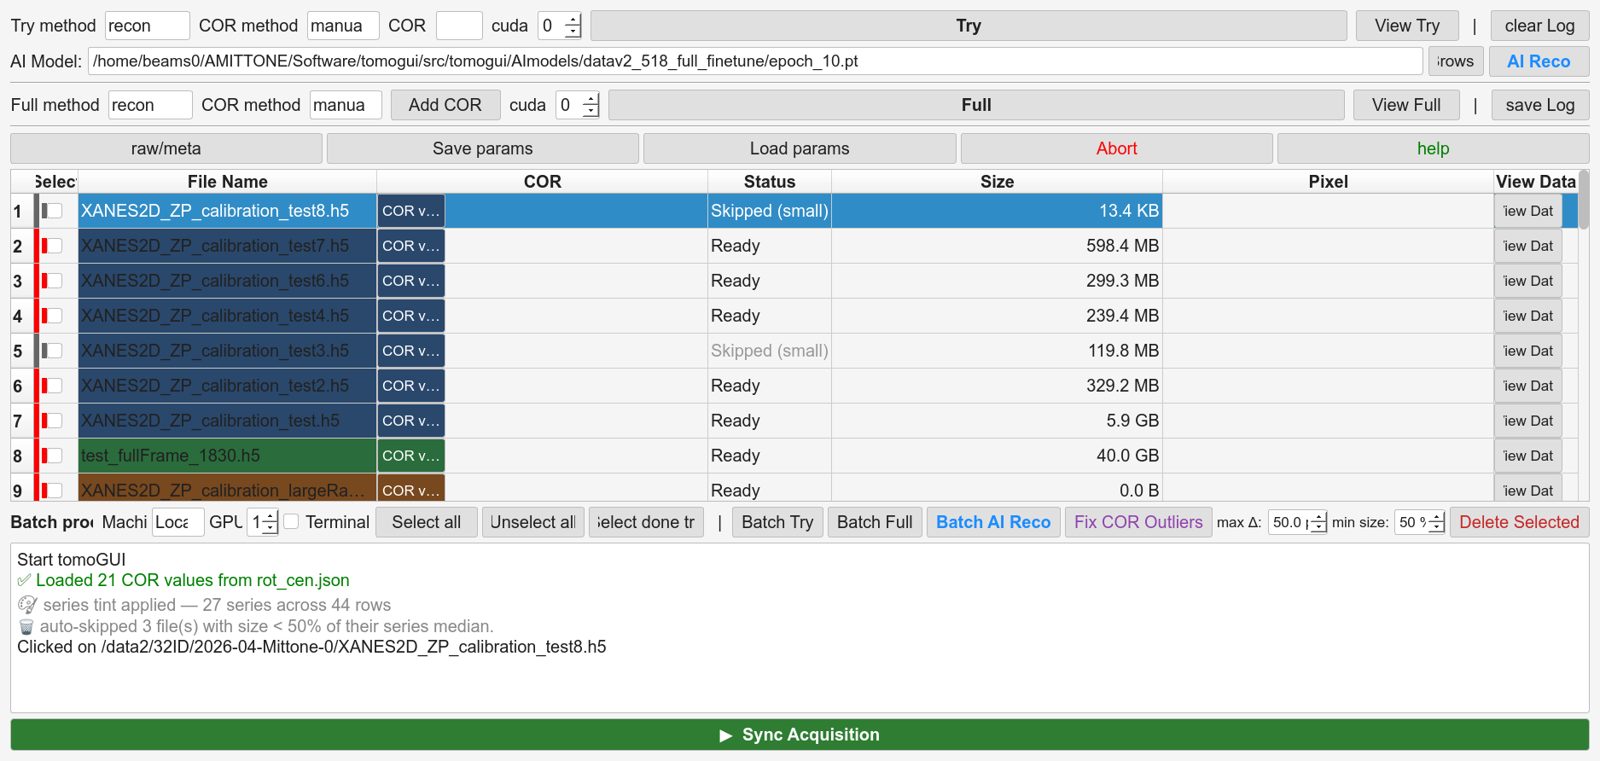Click the max Δ spinbox
1600x761 pixels.
coord(1297,522)
